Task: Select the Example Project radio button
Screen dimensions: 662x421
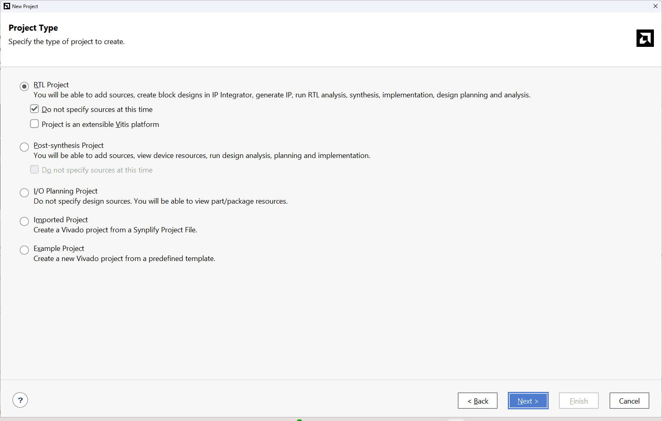Action: pyautogui.click(x=24, y=250)
